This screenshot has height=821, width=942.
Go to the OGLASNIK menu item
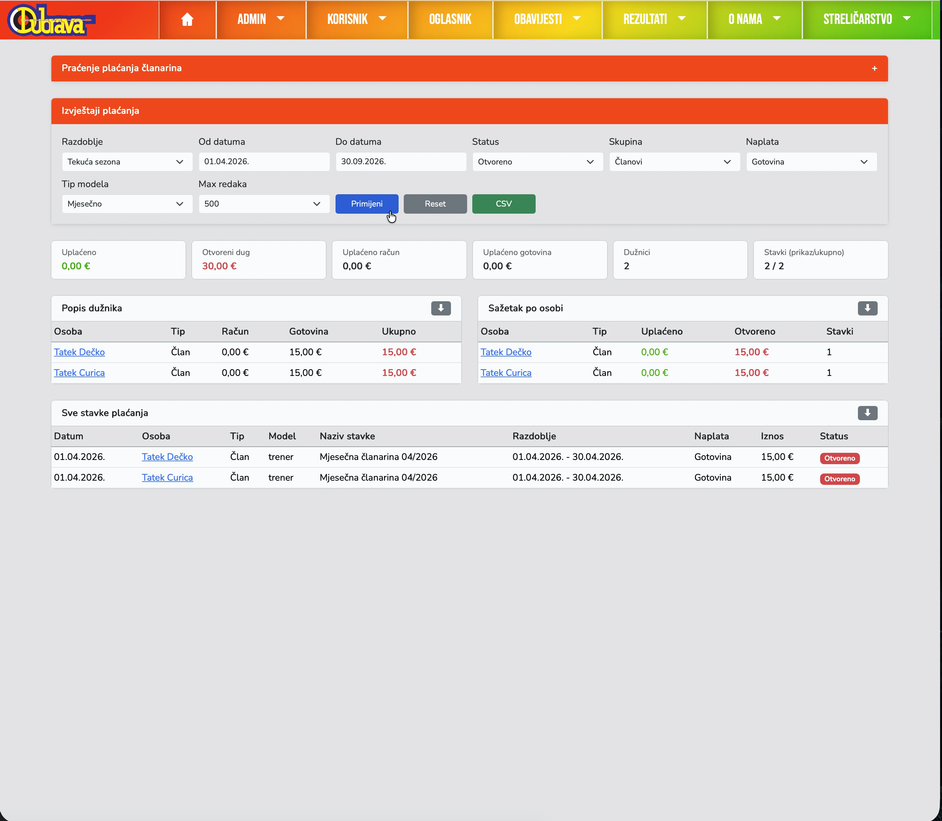pyautogui.click(x=450, y=19)
